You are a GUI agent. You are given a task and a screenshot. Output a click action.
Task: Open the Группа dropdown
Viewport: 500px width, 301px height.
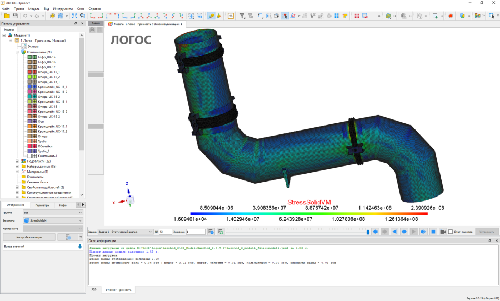53,212
